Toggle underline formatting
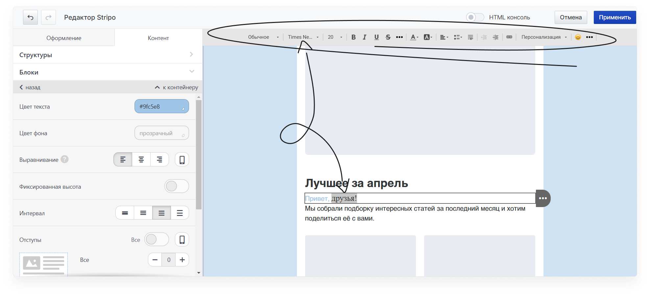650x296 pixels. point(376,37)
